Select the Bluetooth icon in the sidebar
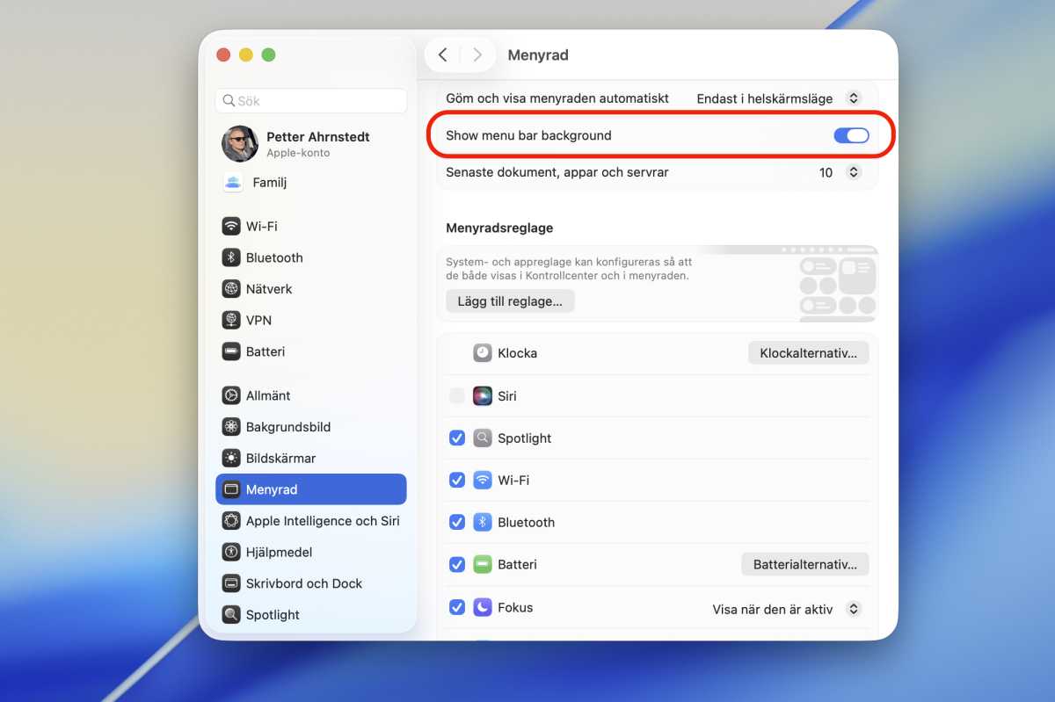Viewport: 1055px width, 702px height. point(230,257)
